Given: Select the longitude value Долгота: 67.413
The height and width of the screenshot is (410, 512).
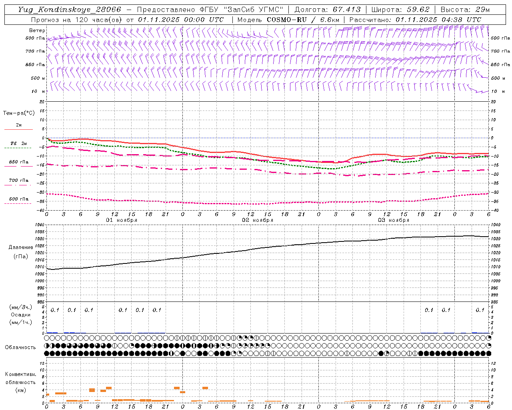Looking at the screenshot, I should (x=328, y=10).
